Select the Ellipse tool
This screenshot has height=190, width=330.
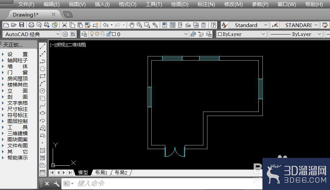[x=43, y=113]
